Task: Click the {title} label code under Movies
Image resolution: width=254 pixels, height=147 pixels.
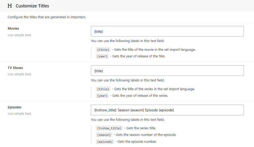Action: pyautogui.click(x=103, y=50)
